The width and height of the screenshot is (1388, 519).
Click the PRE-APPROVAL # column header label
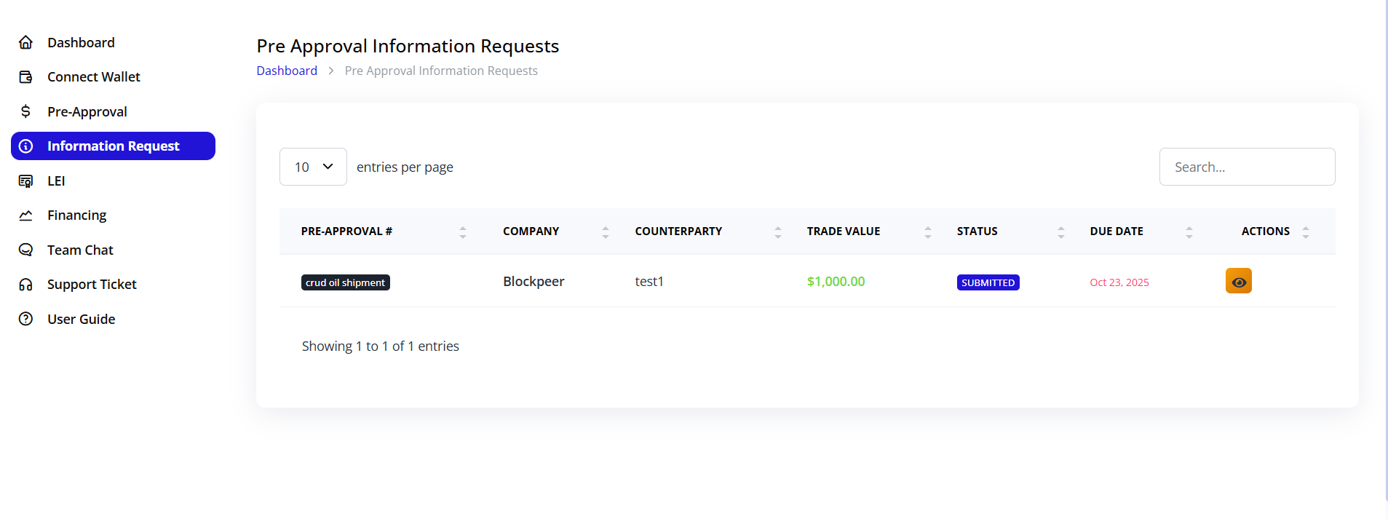click(x=346, y=231)
